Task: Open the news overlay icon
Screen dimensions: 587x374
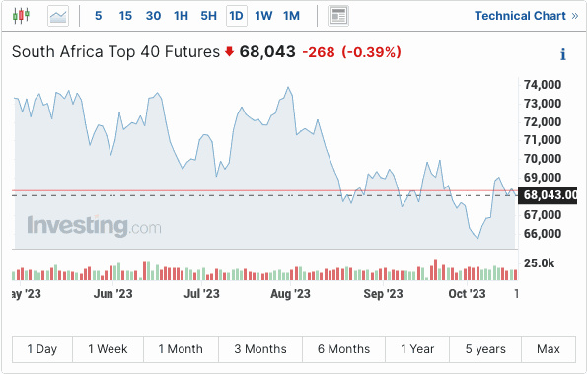Action: point(338,16)
